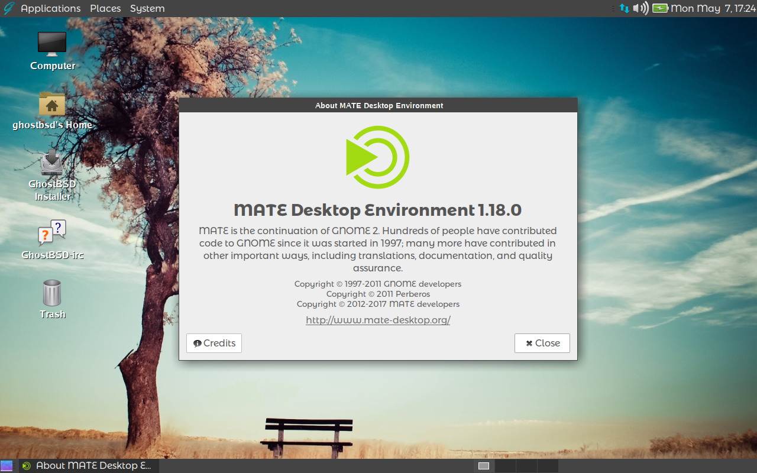
Task: Close the About MATE dialog
Action: coord(542,343)
